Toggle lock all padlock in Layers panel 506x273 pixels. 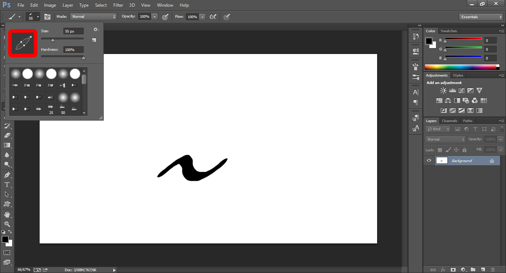pyautogui.click(x=465, y=150)
